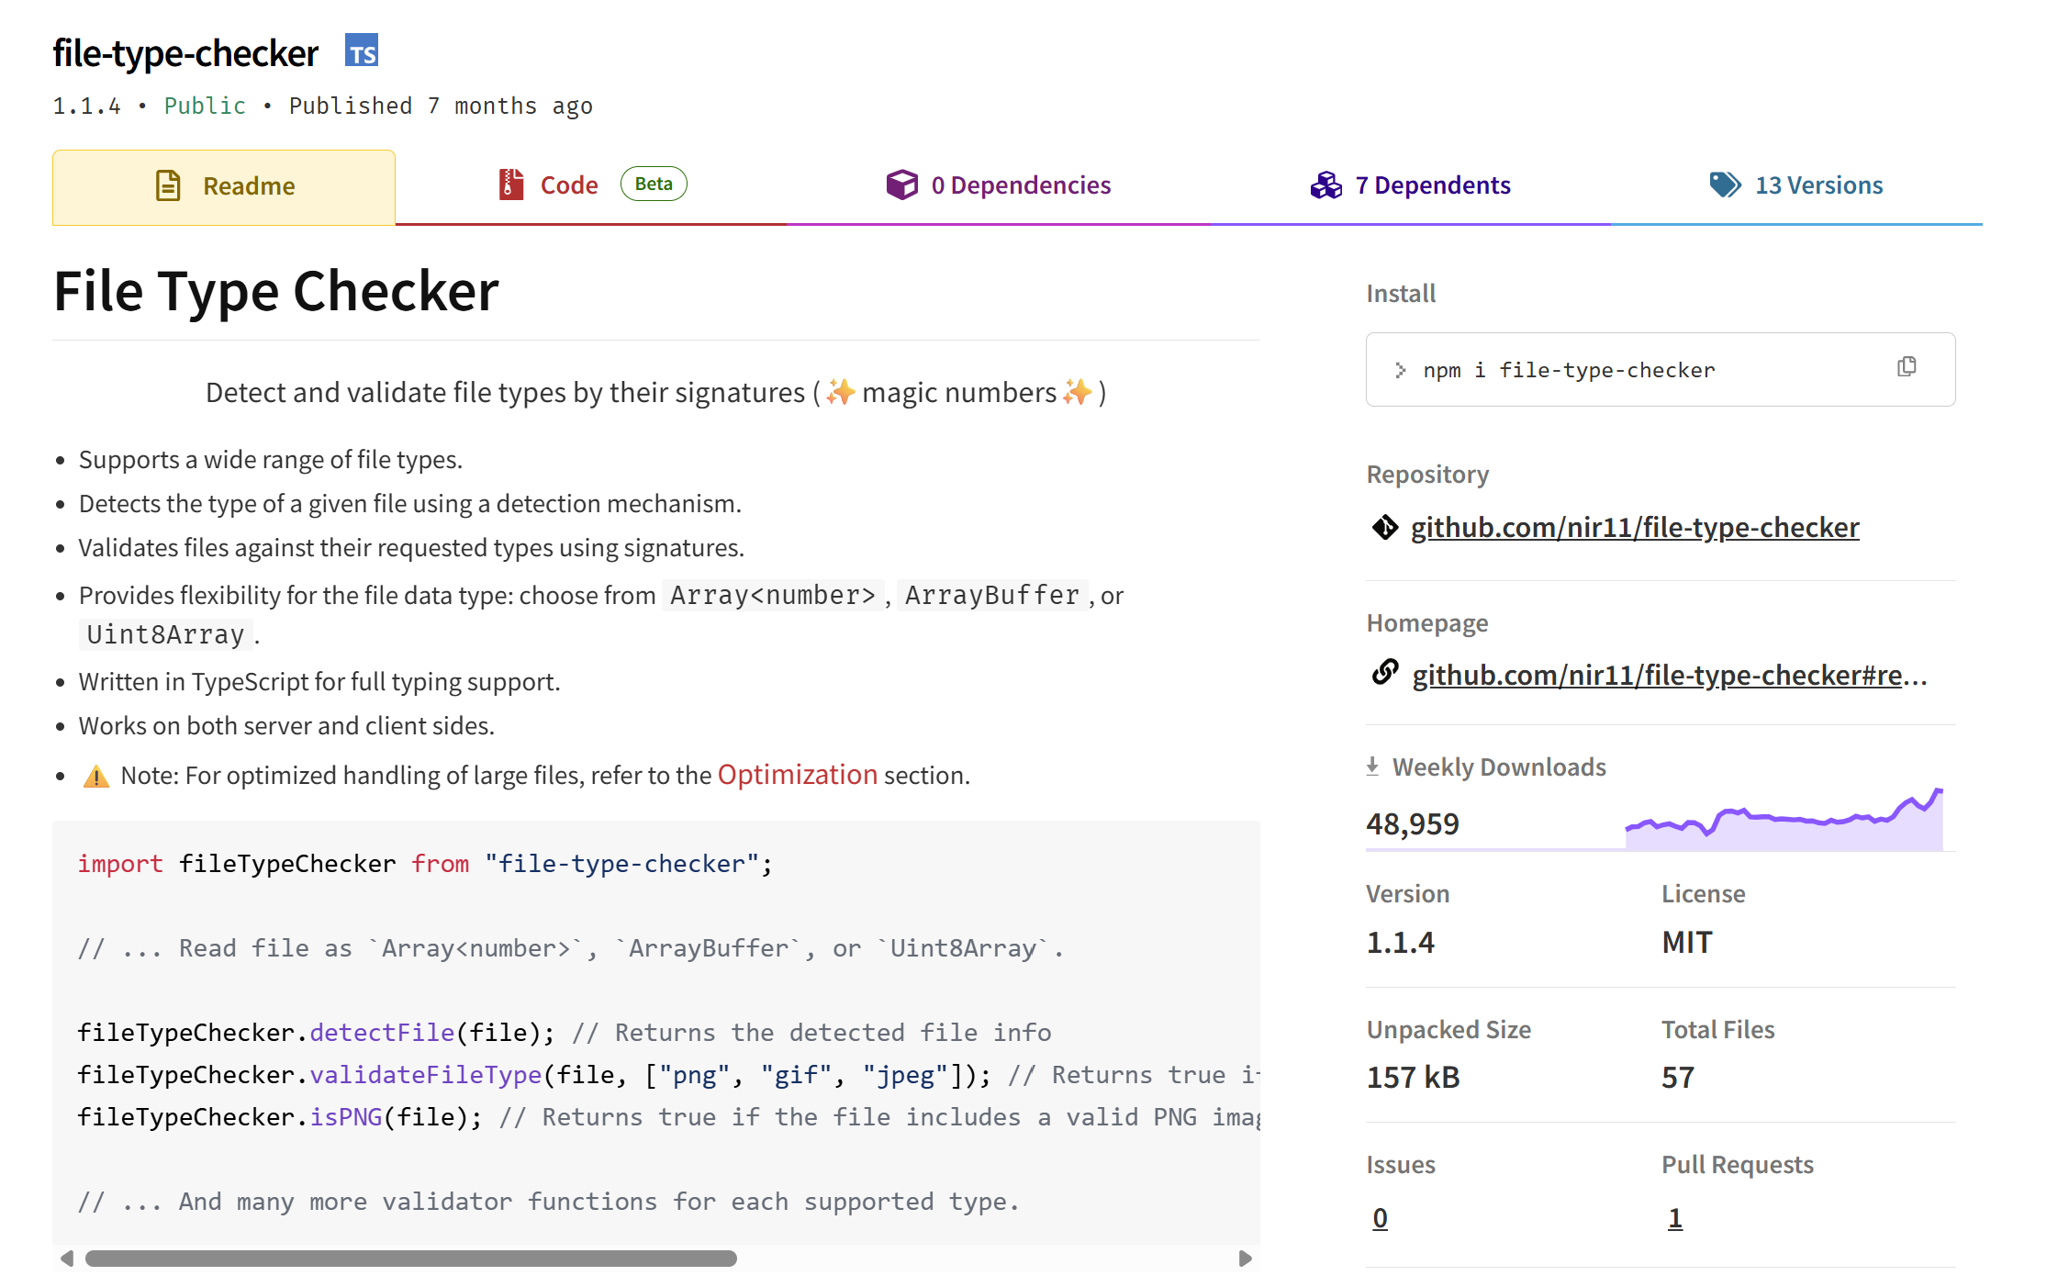This screenshot has width=2058, height=1287.
Task: Open the Readme tab
Action: [x=224, y=186]
